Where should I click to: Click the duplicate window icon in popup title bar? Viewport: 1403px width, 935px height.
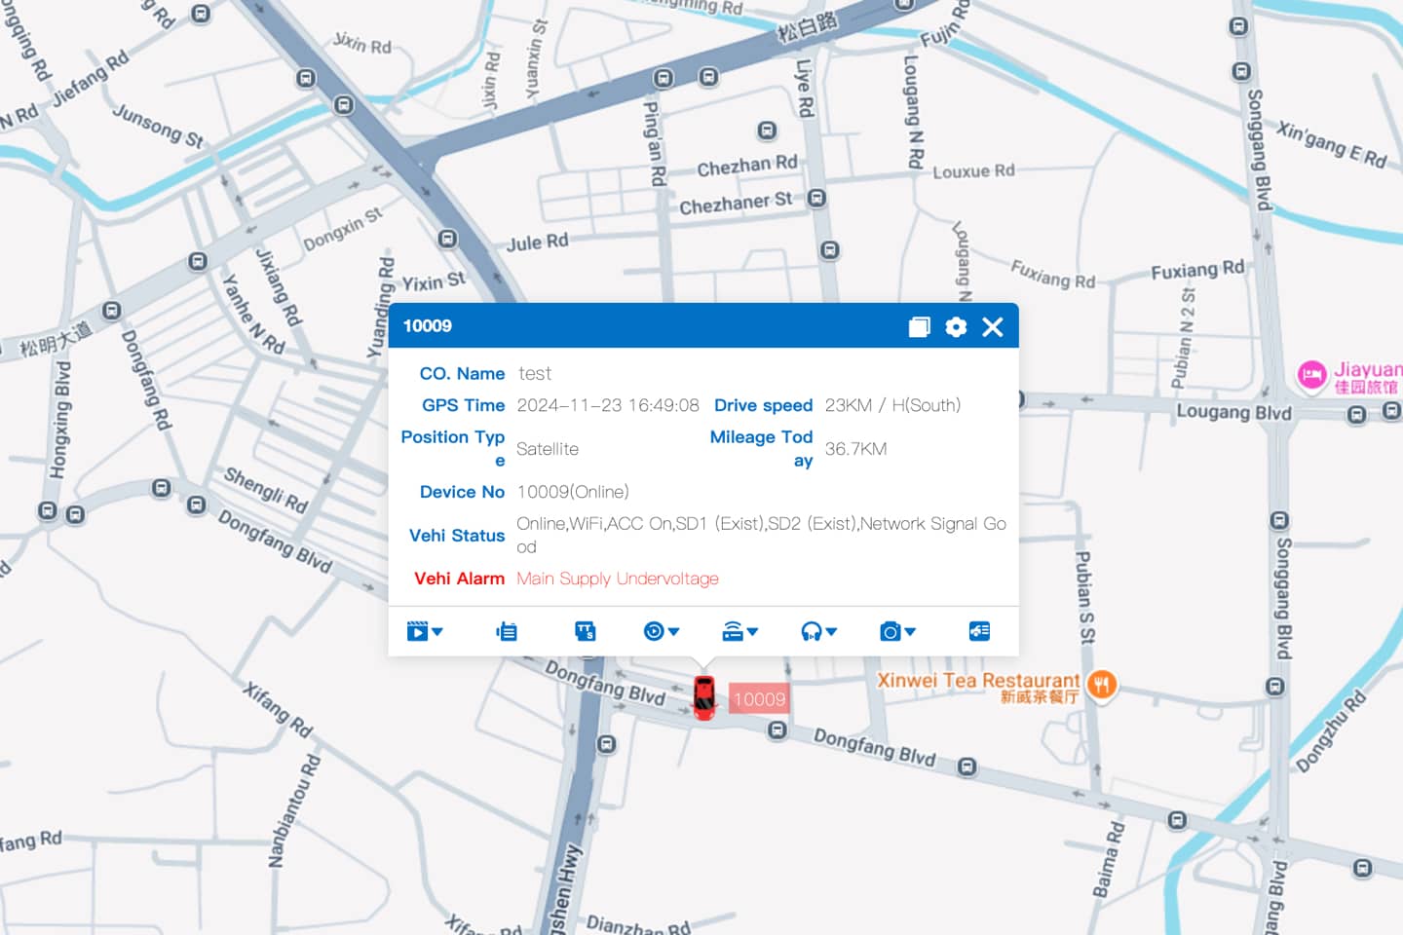pyautogui.click(x=919, y=327)
